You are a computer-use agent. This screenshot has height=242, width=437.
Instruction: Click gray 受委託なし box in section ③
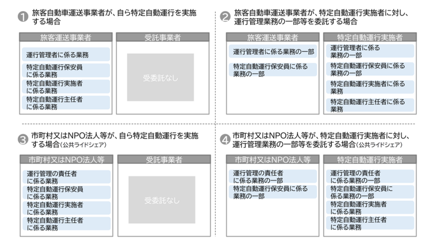tap(162, 200)
